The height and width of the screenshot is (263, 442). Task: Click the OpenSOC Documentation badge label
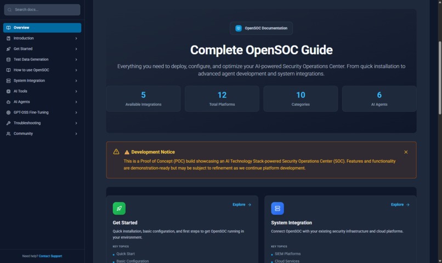click(x=266, y=28)
